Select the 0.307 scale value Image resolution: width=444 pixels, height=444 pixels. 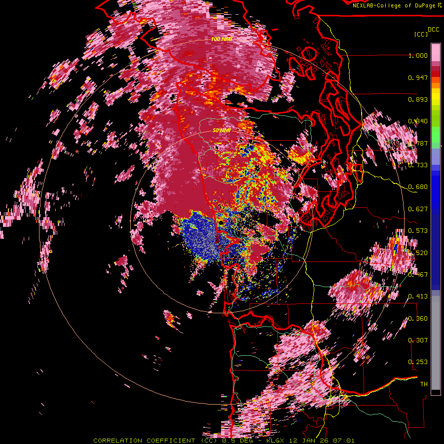418,340
